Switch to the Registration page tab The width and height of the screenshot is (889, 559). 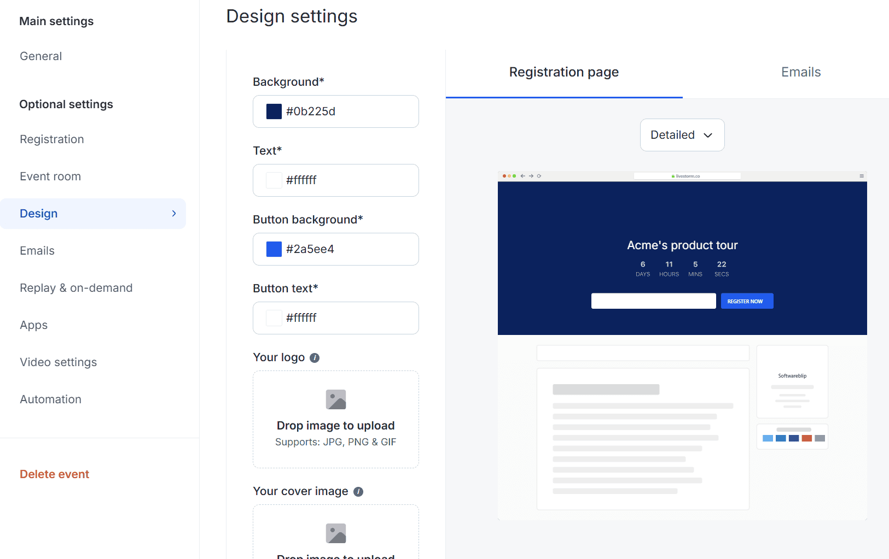(x=564, y=73)
